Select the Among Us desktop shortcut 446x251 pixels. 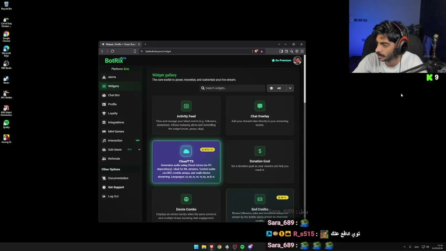(x=6, y=139)
